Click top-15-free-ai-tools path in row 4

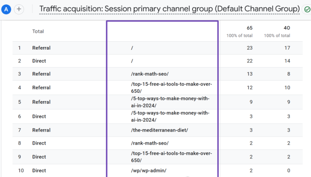[171, 87]
